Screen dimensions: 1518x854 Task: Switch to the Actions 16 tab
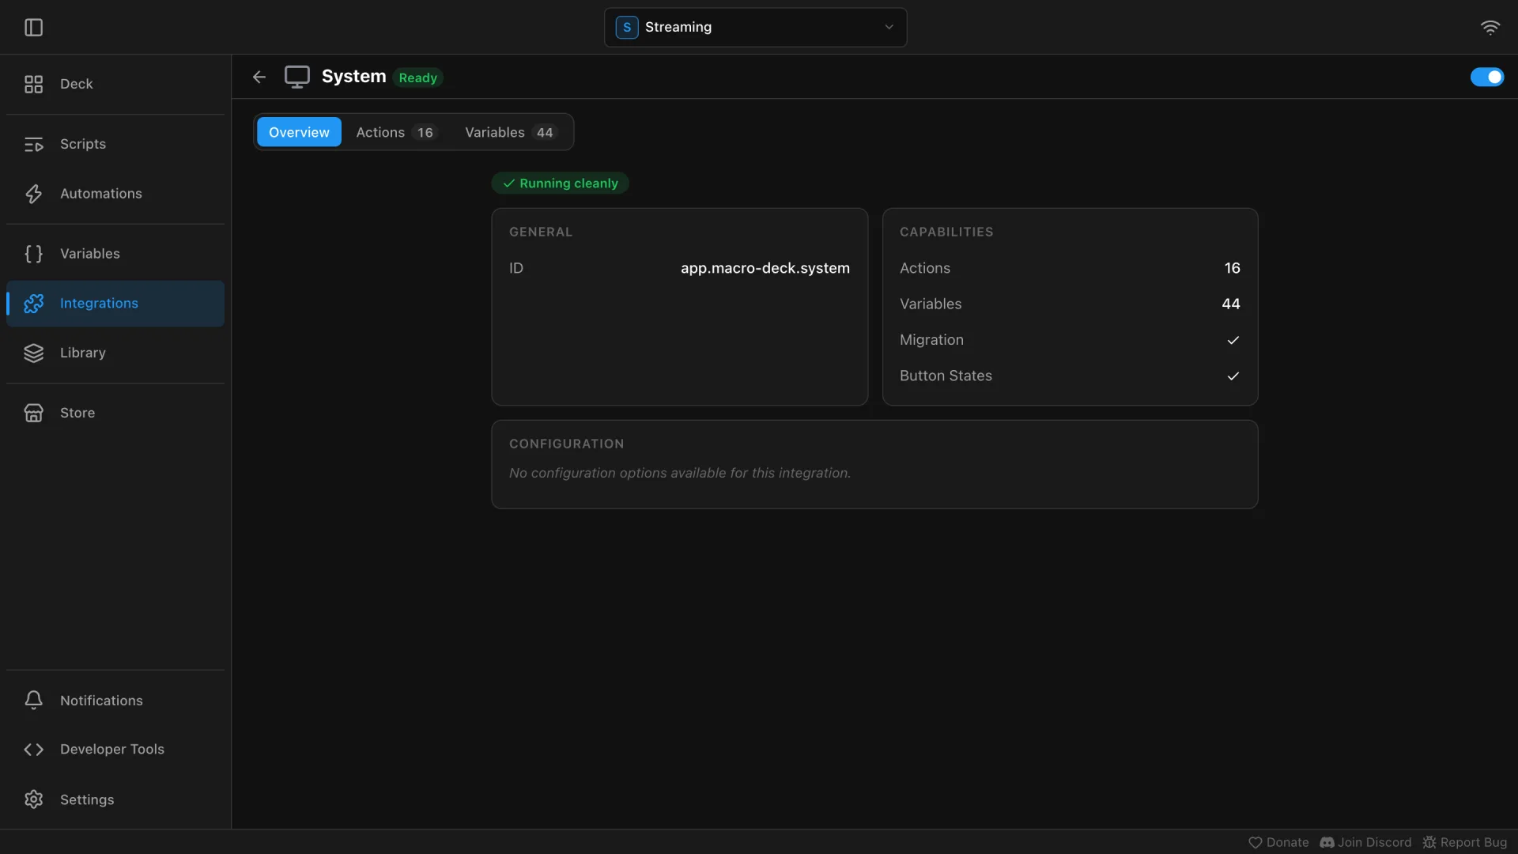pos(395,132)
